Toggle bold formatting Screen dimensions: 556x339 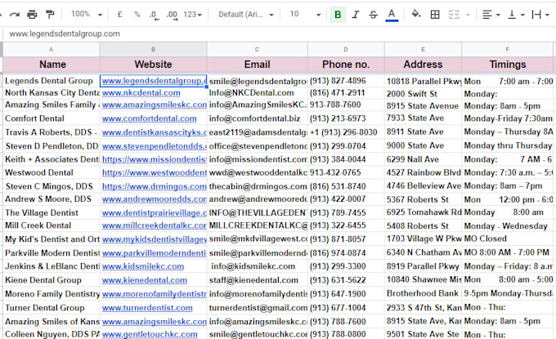tap(338, 15)
